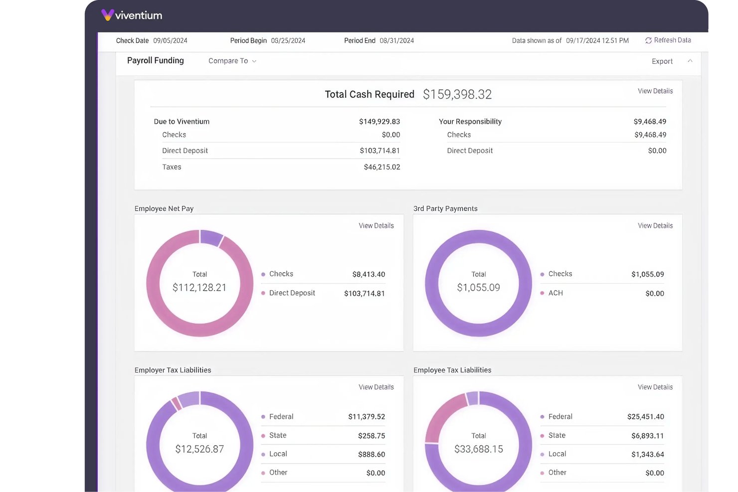This screenshot has width=738, height=492.
Task: Click Direct Deposit legend dot in Employee Net Pay
Action: [263, 293]
